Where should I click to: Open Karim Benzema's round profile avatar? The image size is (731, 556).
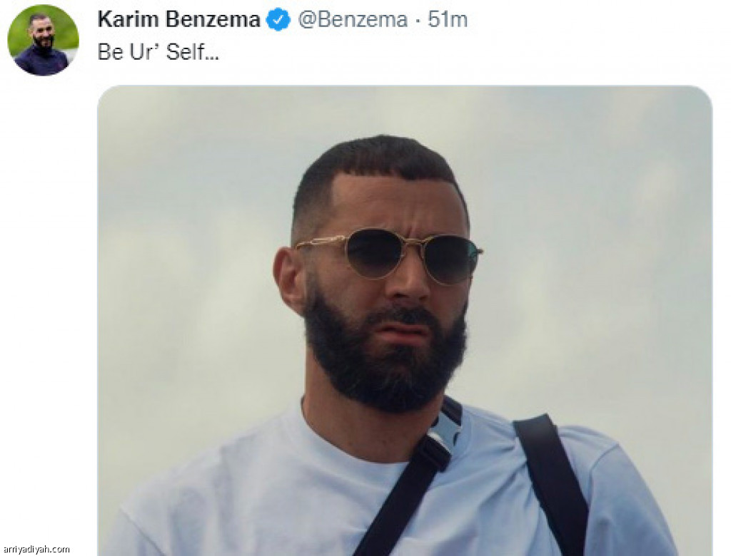point(43,41)
